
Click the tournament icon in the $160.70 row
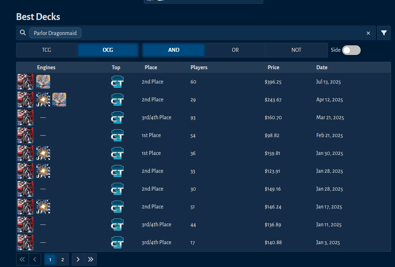(117, 117)
